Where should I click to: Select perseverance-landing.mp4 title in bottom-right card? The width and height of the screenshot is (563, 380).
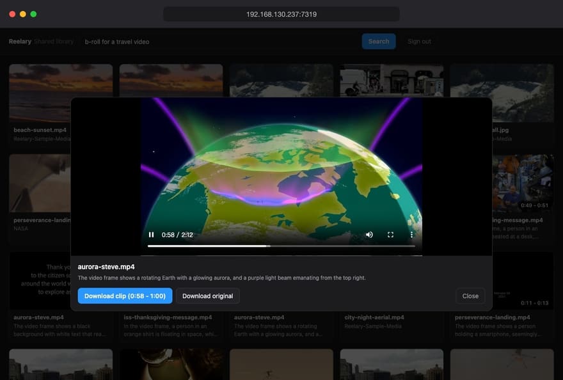pyautogui.click(x=492, y=317)
